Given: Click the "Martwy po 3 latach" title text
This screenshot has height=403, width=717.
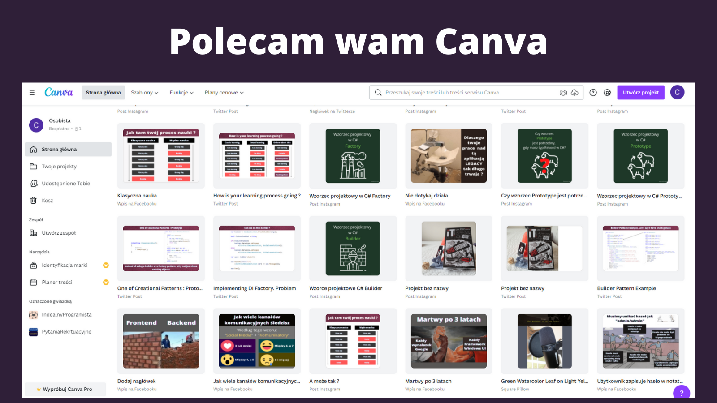Looking at the screenshot, I should click(x=428, y=381).
